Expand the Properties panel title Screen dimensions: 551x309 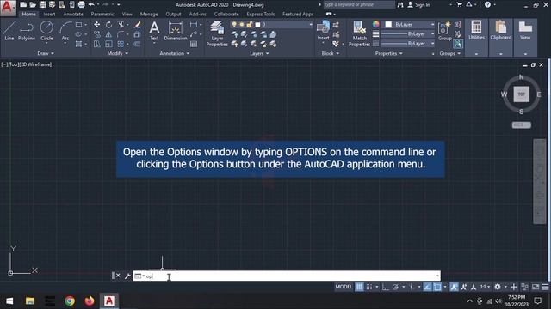coord(388,53)
